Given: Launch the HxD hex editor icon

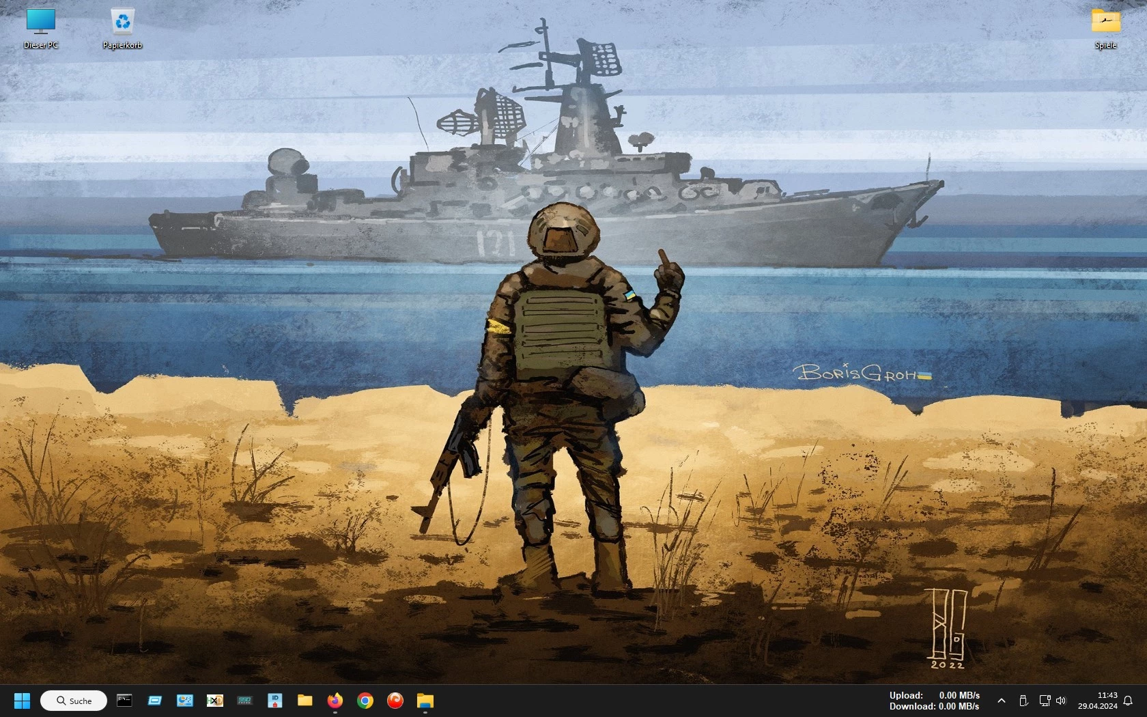Looking at the screenshot, I should point(215,700).
